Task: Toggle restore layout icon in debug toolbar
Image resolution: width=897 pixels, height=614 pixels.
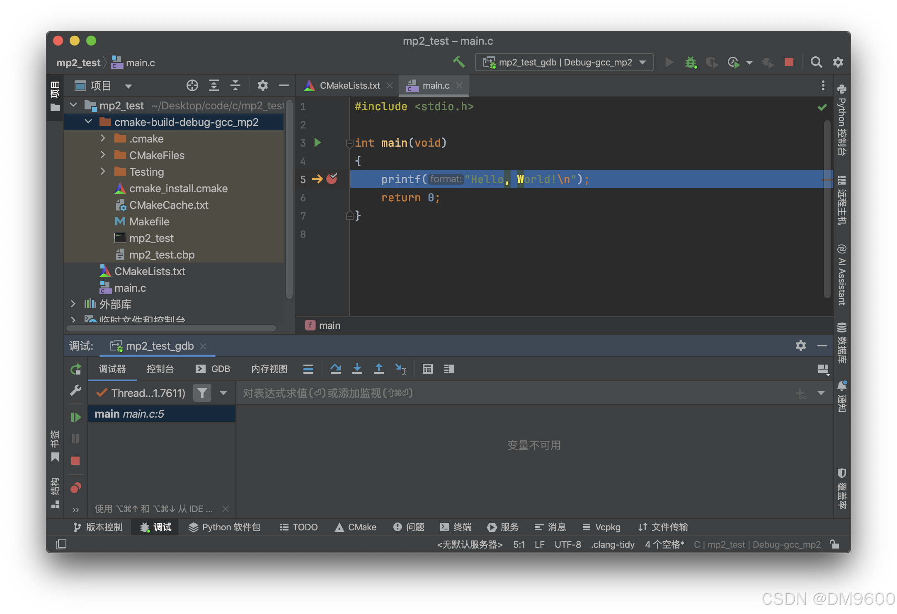Action: (x=823, y=369)
